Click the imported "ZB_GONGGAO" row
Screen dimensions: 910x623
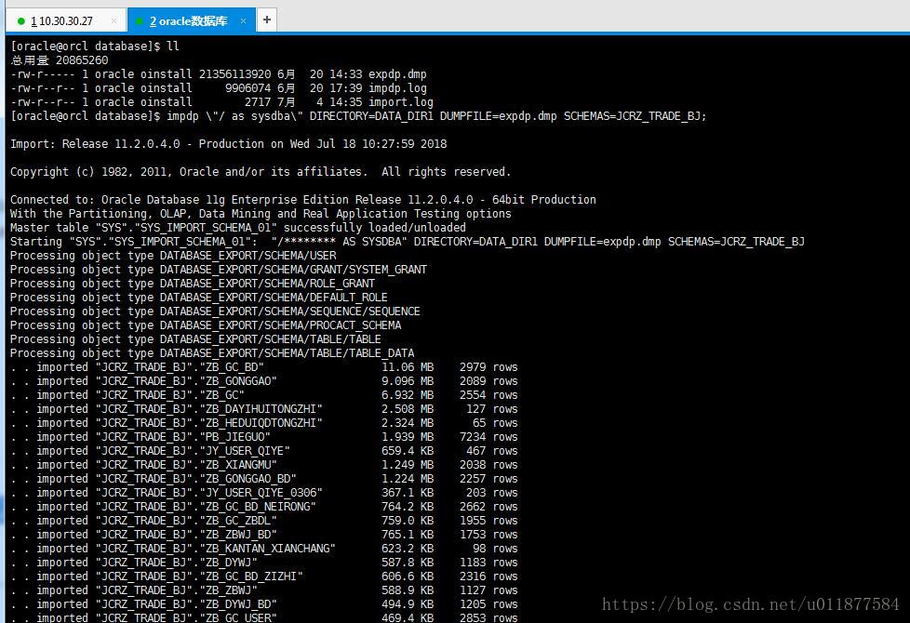pos(264,380)
